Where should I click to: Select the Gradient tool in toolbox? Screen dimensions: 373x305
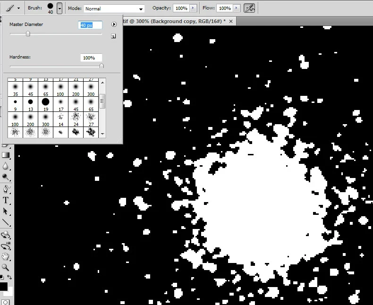click(x=6, y=155)
